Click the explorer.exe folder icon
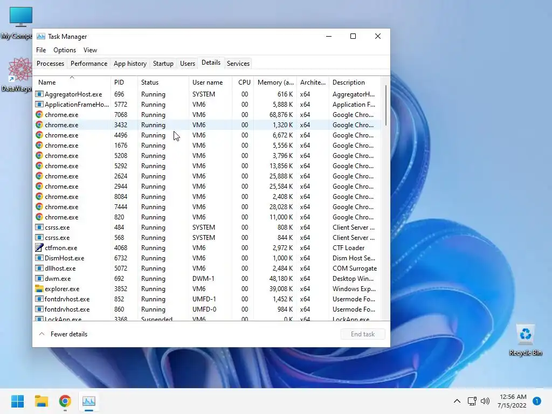 (x=39, y=289)
